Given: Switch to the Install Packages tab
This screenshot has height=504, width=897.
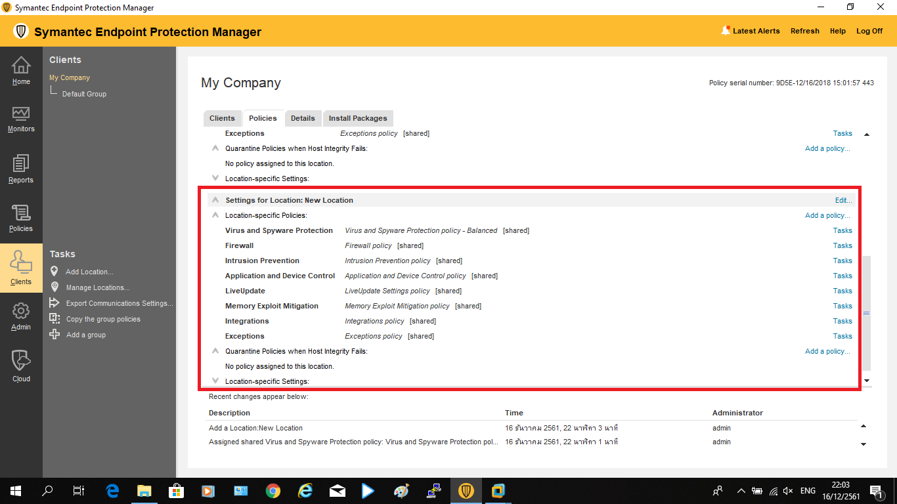Looking at the screenshot, I should pyautogui.click(x=358, y=118).
